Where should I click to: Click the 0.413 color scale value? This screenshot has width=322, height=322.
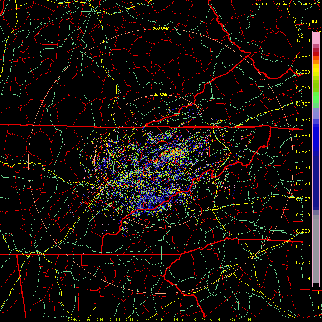coord(303,215)
